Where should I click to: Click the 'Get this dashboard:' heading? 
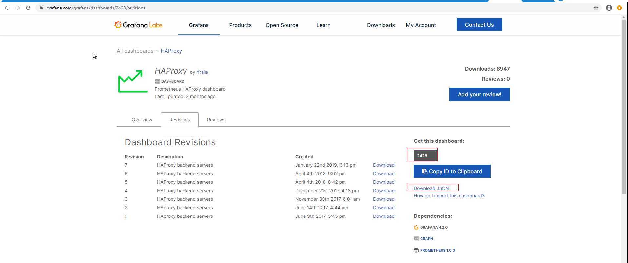439,141
